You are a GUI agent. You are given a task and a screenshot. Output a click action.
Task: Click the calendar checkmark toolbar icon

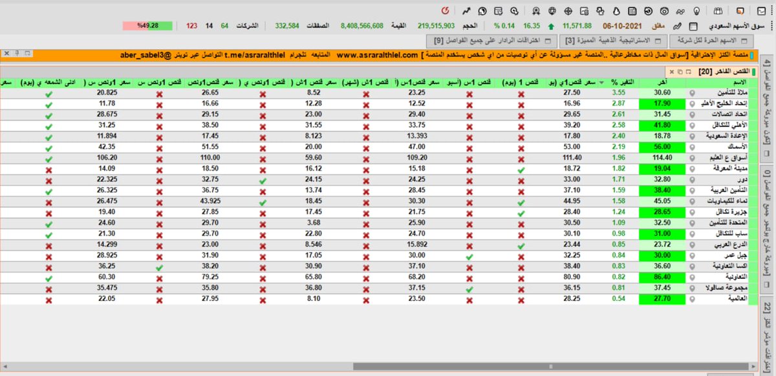pyautogui.click(x=498, y=11)
